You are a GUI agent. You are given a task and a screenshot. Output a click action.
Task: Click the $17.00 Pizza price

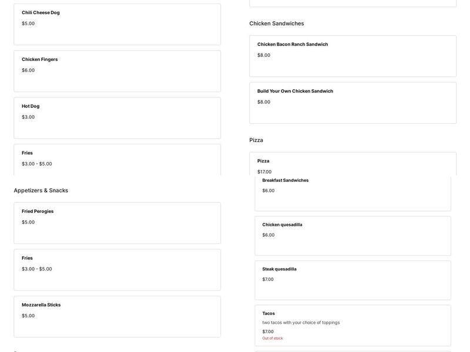coord(264,172)
